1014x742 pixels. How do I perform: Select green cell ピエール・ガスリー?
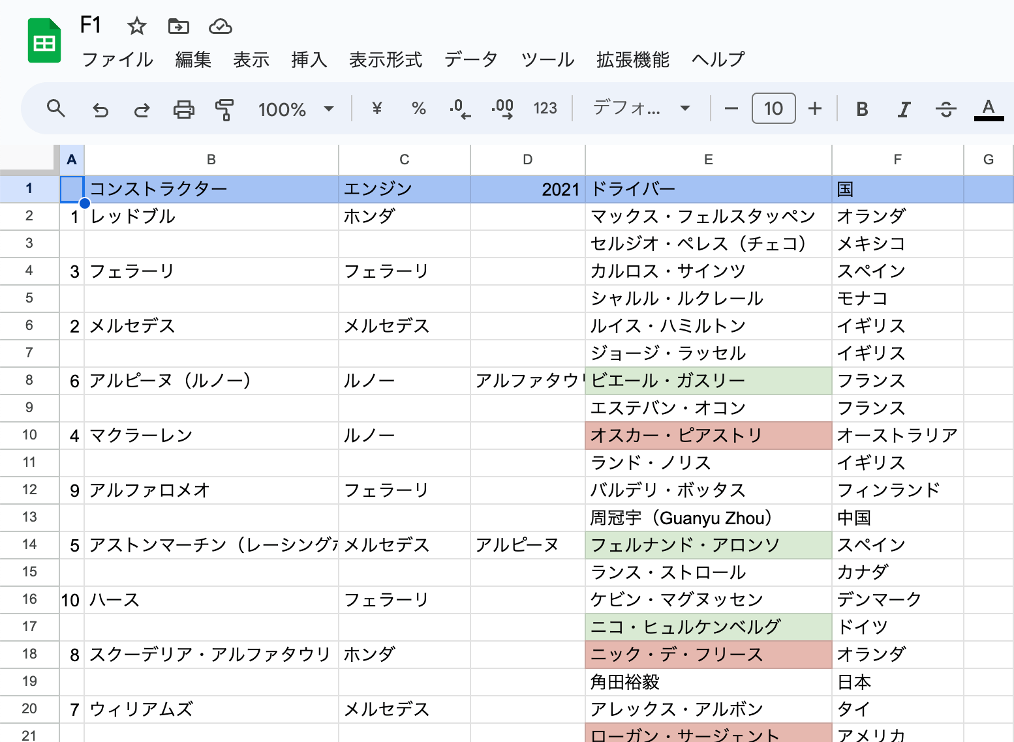click(709, 381)
